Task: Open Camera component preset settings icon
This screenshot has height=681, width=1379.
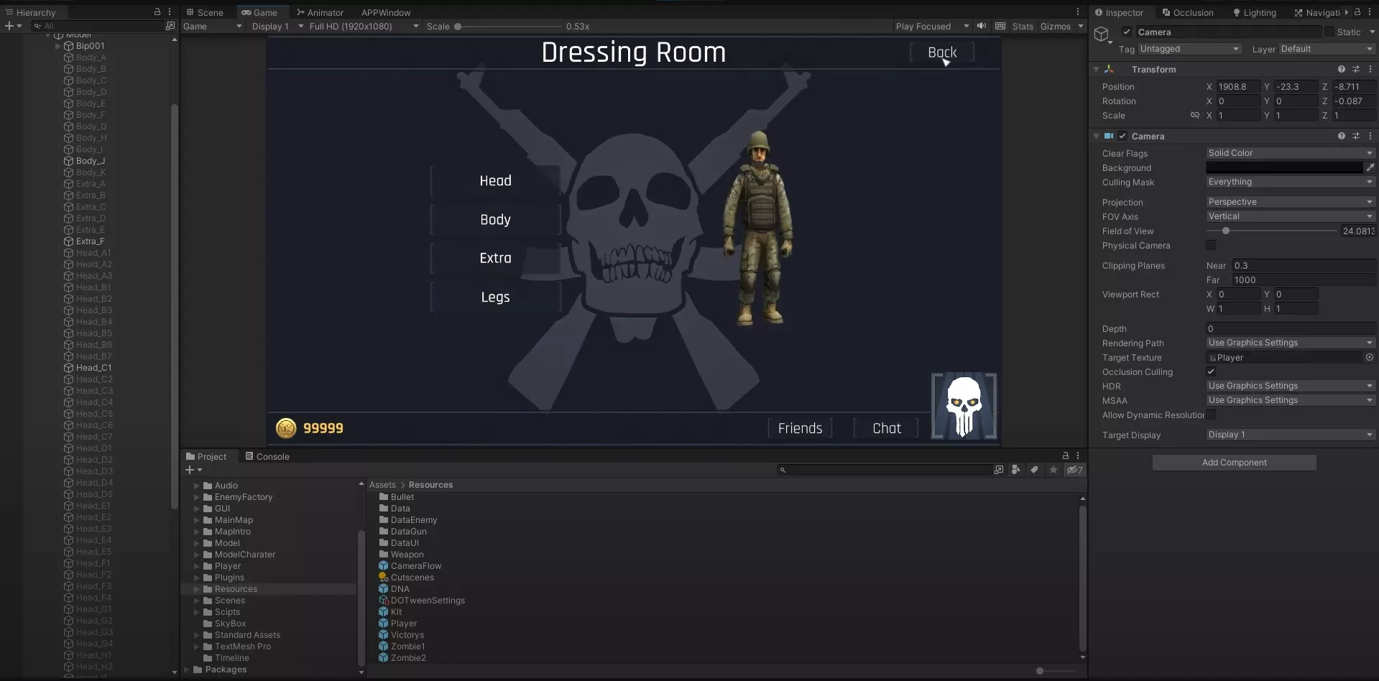Action: 1356,136
